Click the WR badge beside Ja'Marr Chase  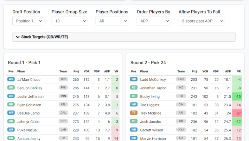click(x=11, y=79)
